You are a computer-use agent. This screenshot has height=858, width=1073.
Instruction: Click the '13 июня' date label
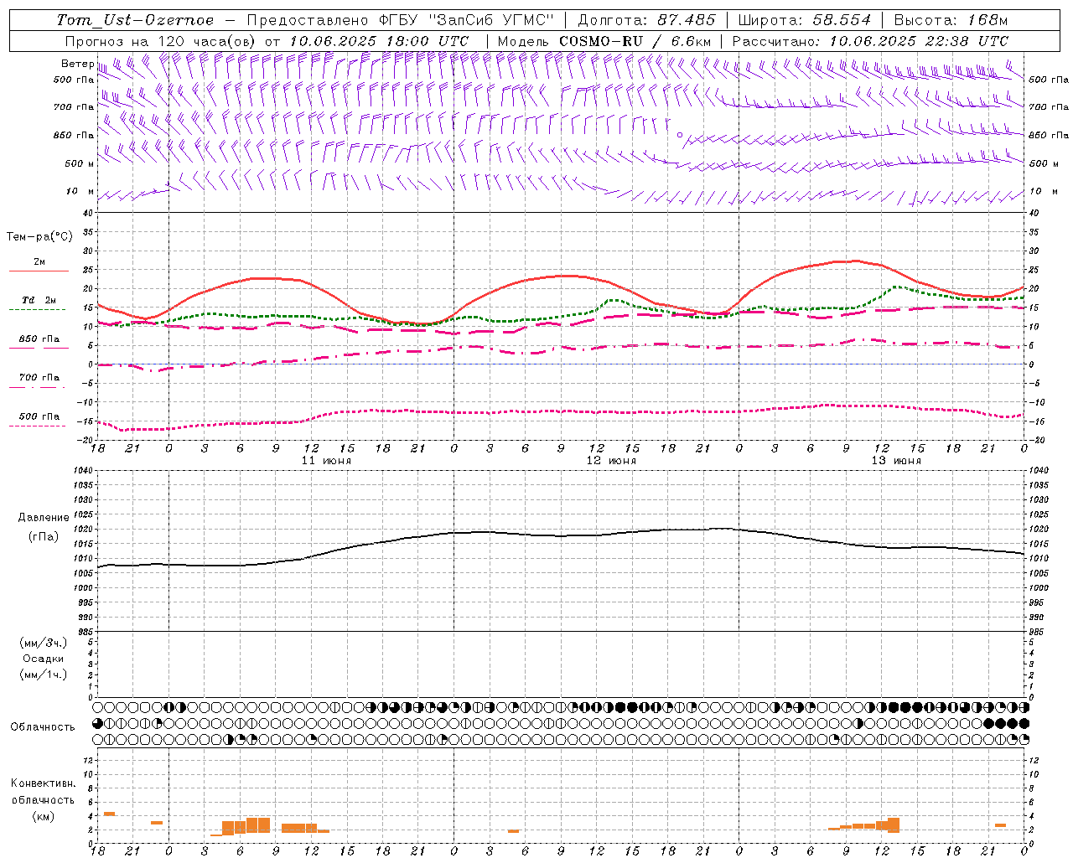tap(896, 461)
